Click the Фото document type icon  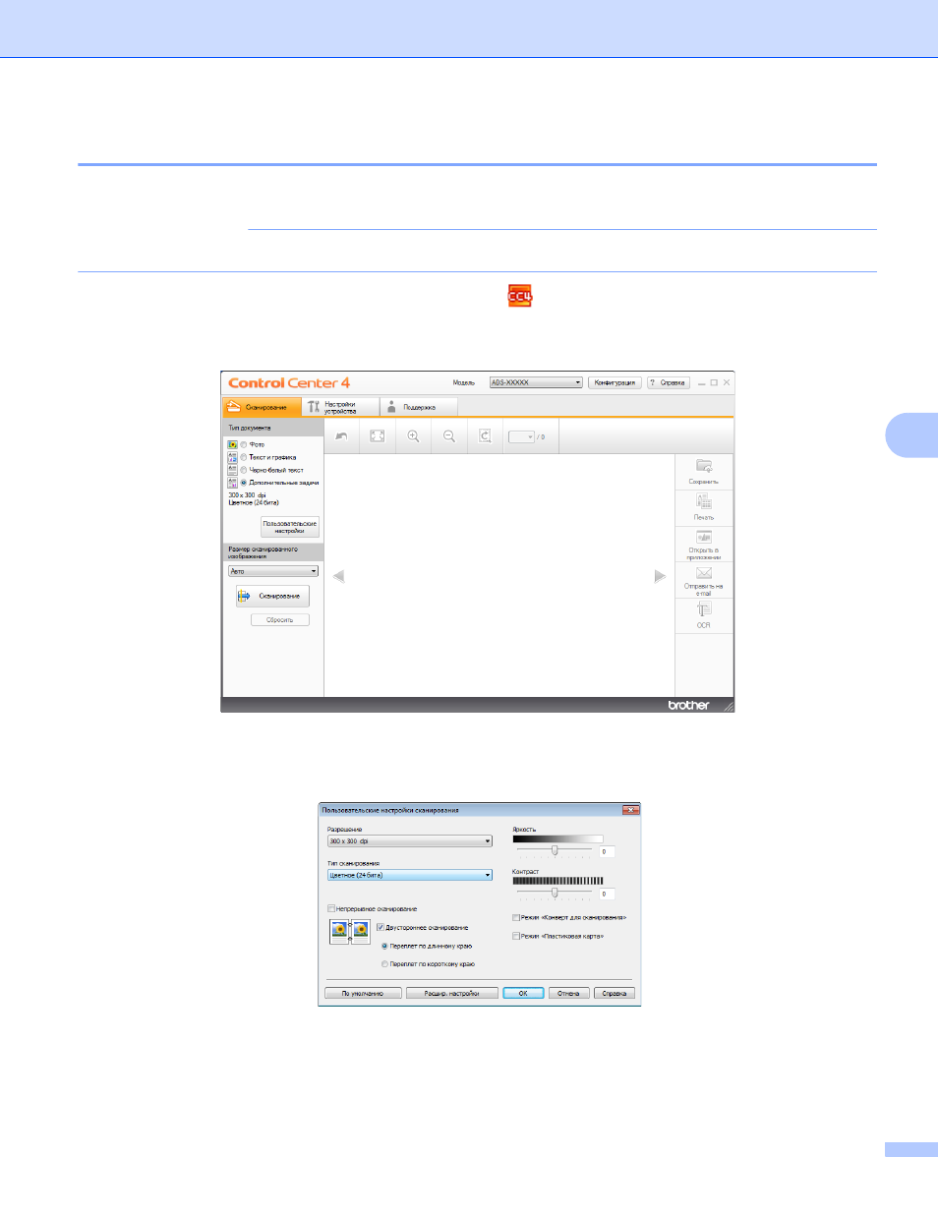pos(232,444)
